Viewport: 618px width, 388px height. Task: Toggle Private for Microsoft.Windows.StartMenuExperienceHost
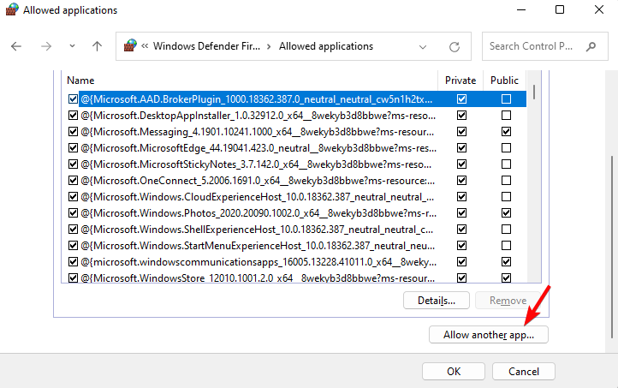pos(461,246)
